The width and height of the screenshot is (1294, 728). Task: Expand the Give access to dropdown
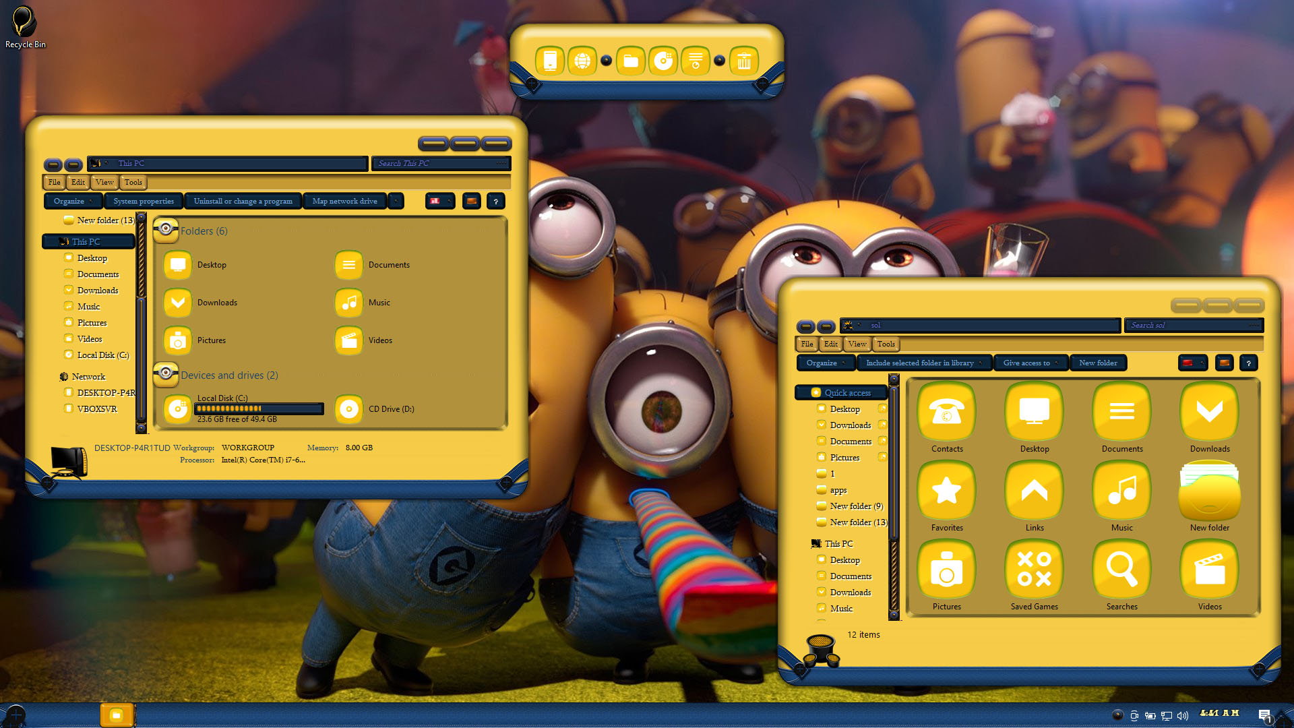pyautogui.click(x=1031, y=363)
